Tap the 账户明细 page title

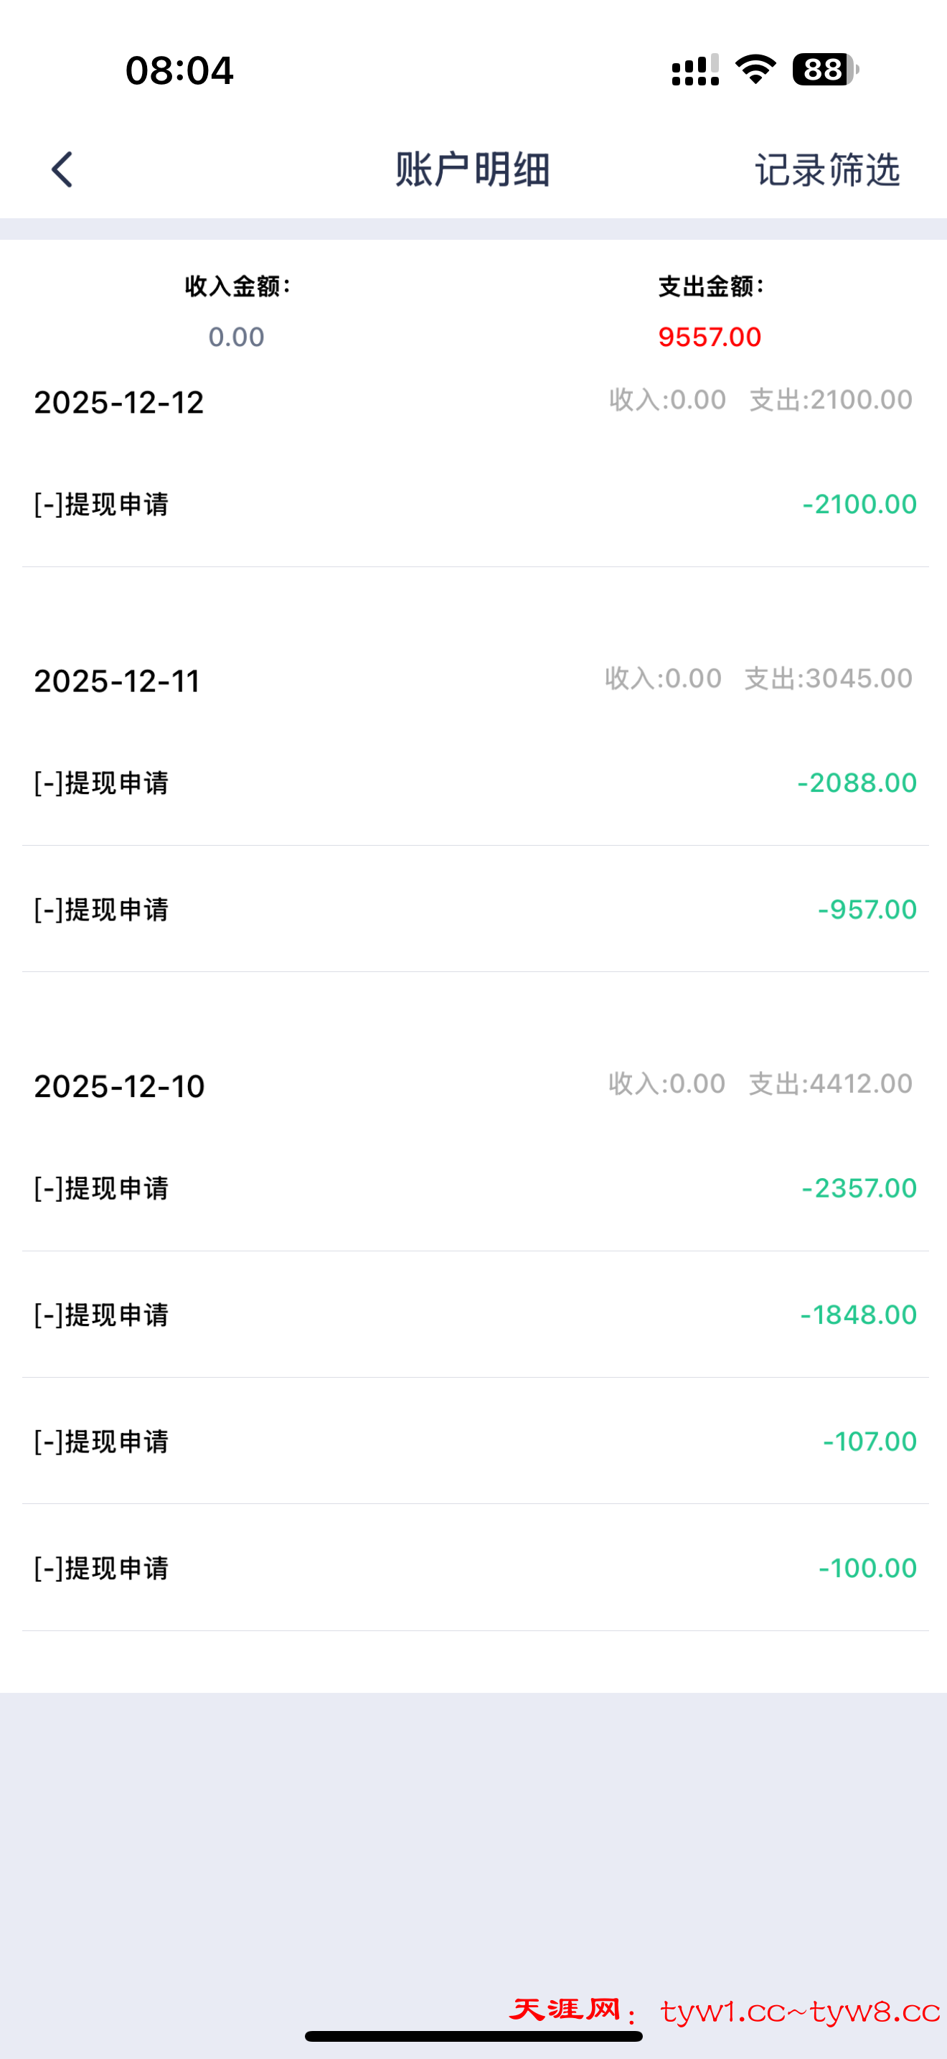pos(473,169)
